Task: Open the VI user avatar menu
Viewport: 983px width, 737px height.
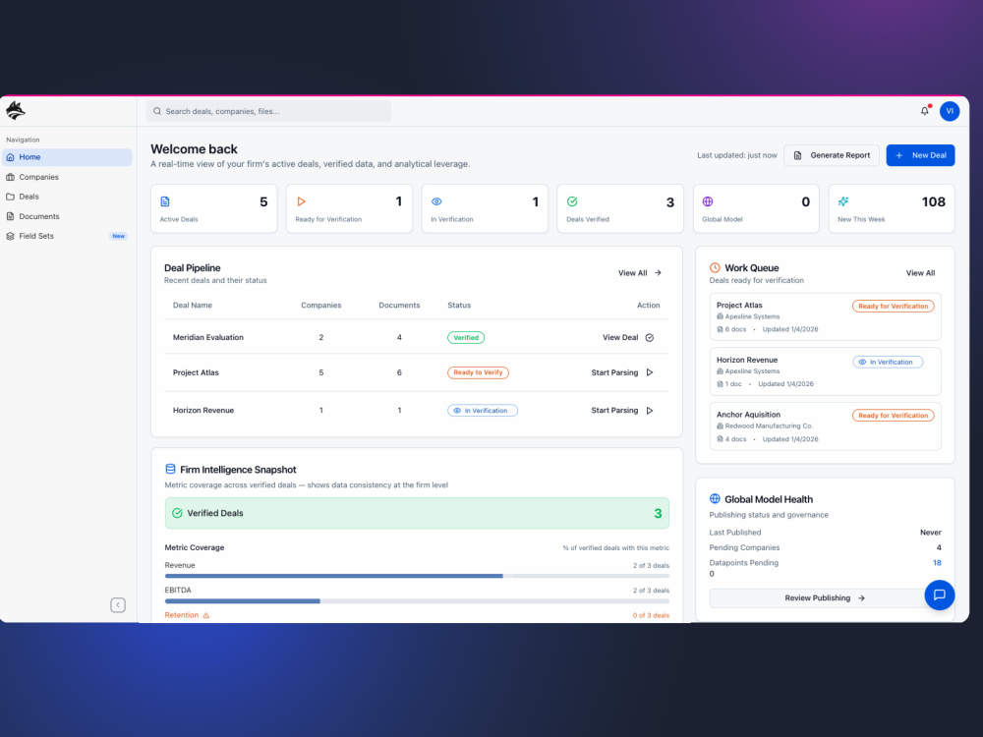Action: 950,111
